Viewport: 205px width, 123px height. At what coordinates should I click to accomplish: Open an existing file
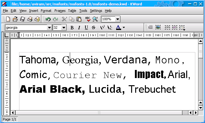[x=15, y=19]
